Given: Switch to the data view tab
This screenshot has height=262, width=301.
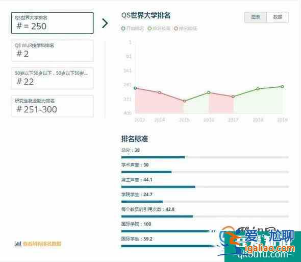Looking at the screenshot, I should coord(278,17).
